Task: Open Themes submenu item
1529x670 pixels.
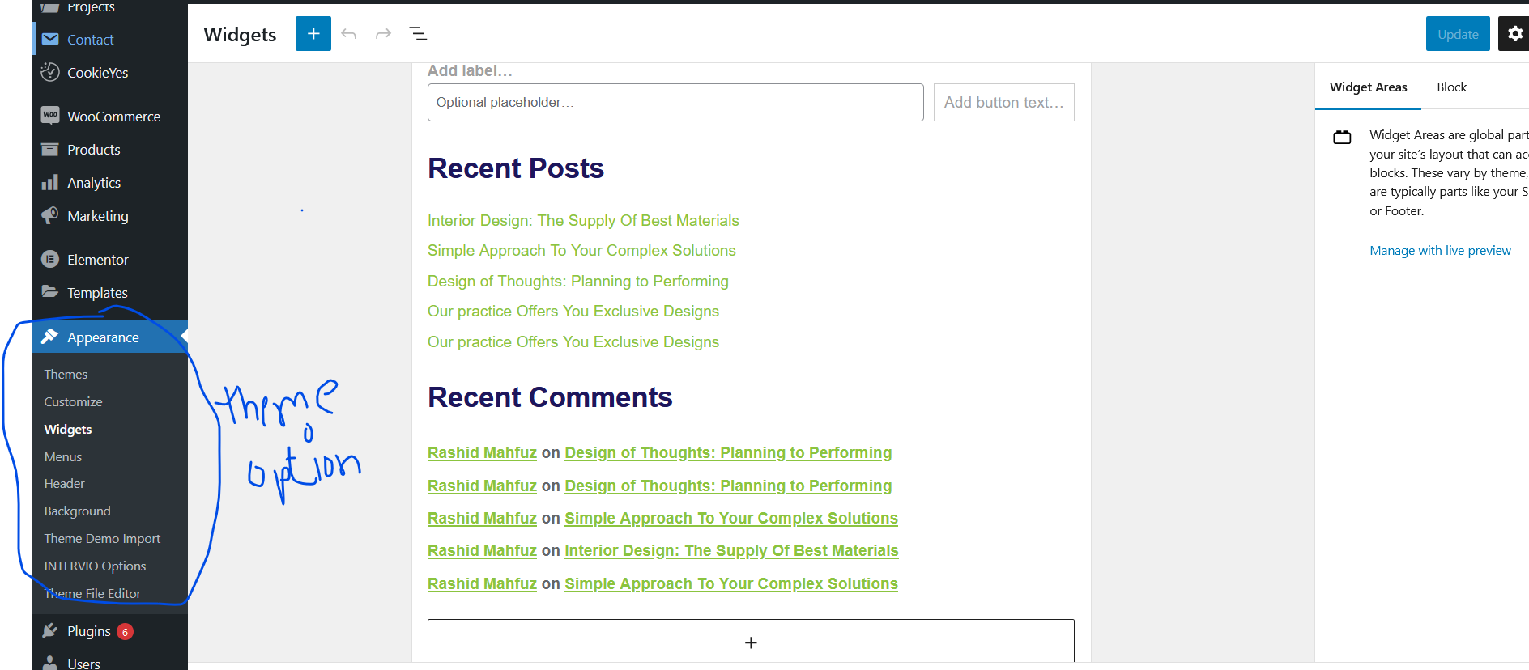Action: [x=66, y=374]
